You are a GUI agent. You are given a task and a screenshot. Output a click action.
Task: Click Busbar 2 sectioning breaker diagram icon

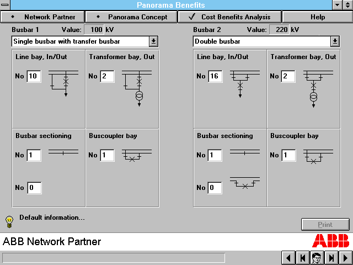(245, 183)
